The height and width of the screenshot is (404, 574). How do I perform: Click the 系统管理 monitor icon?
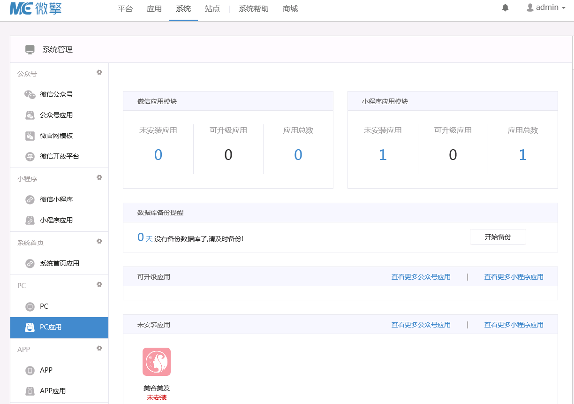30,49
